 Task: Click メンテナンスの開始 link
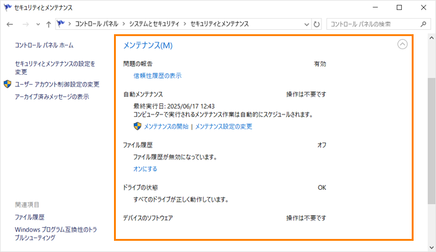pyautogui.click(x=166, y=126)
